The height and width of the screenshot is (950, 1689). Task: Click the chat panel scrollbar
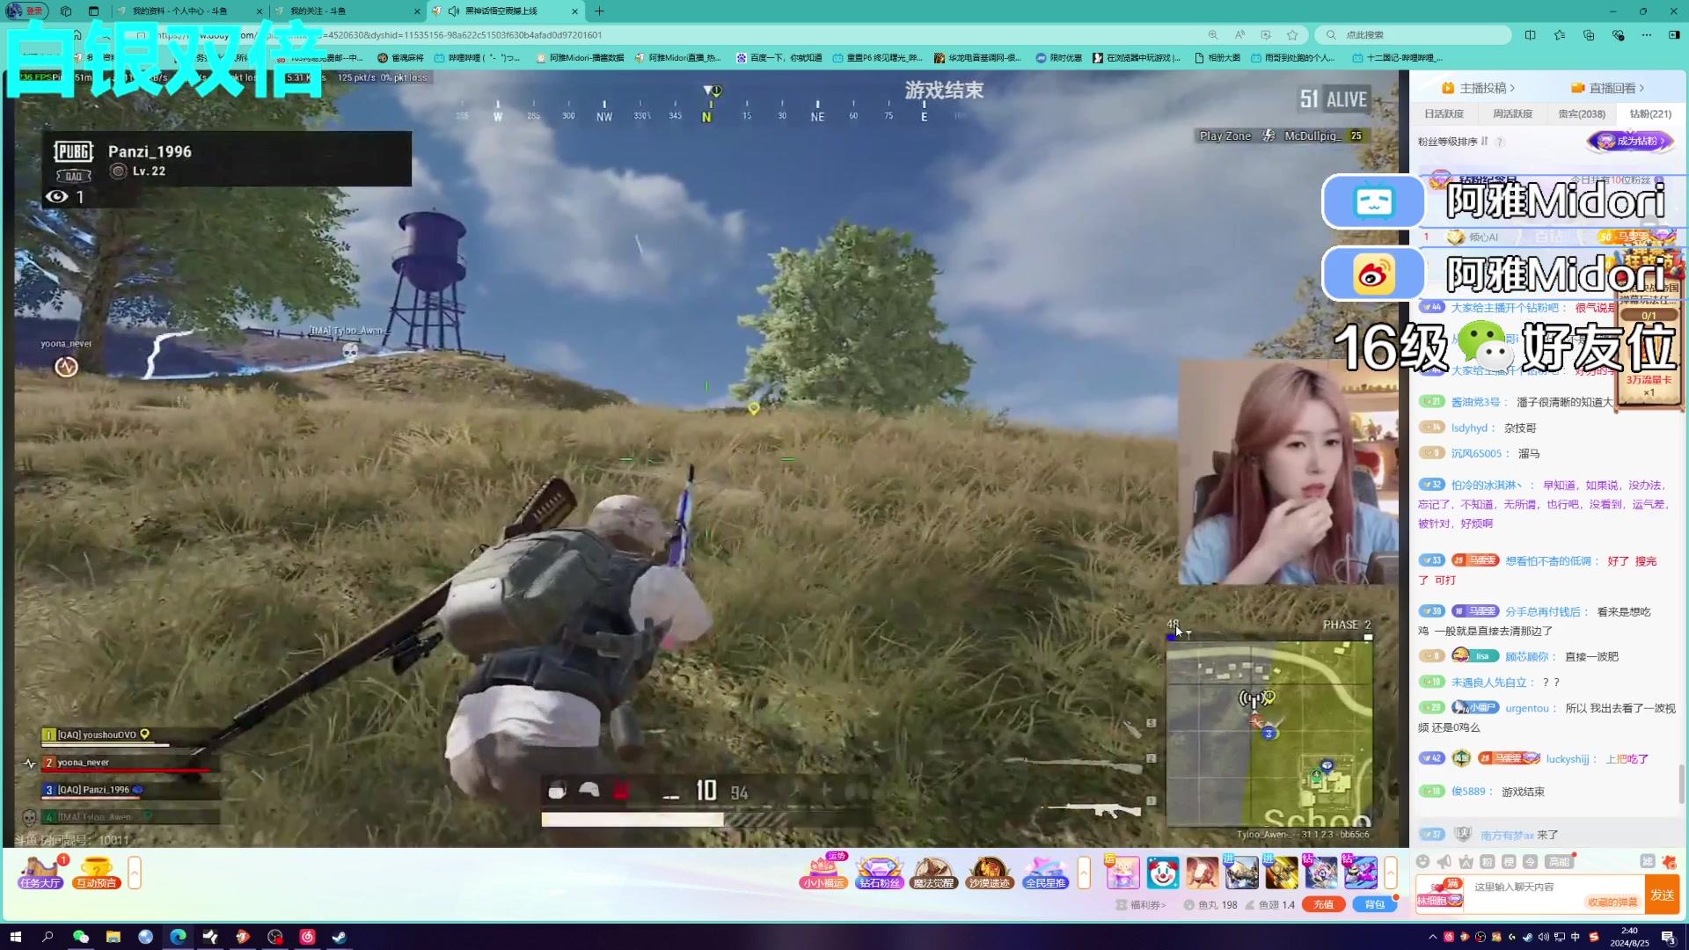1681,783
